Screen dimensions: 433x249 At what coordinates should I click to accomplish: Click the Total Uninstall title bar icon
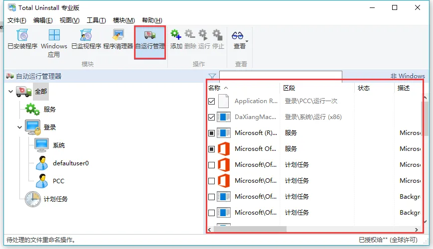tap(12, 7)
